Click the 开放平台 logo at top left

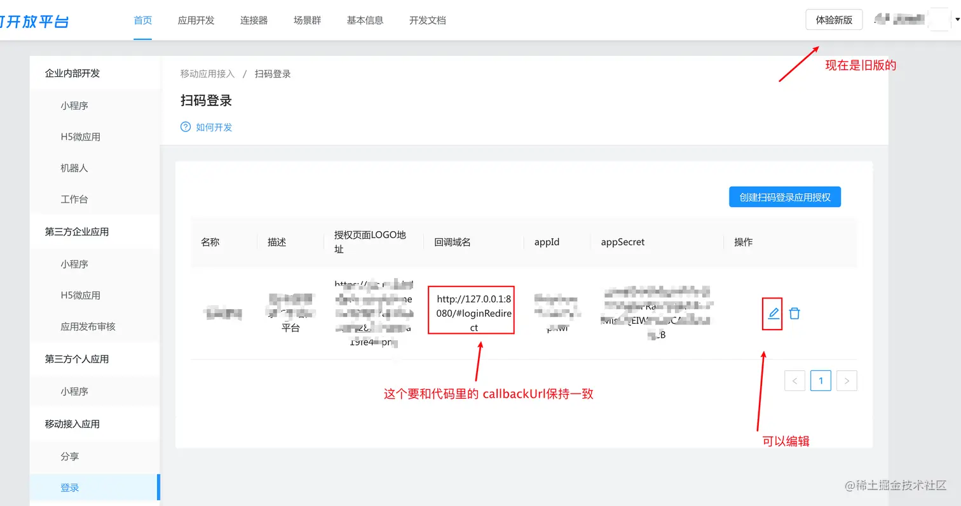click(x=34, y=20)
